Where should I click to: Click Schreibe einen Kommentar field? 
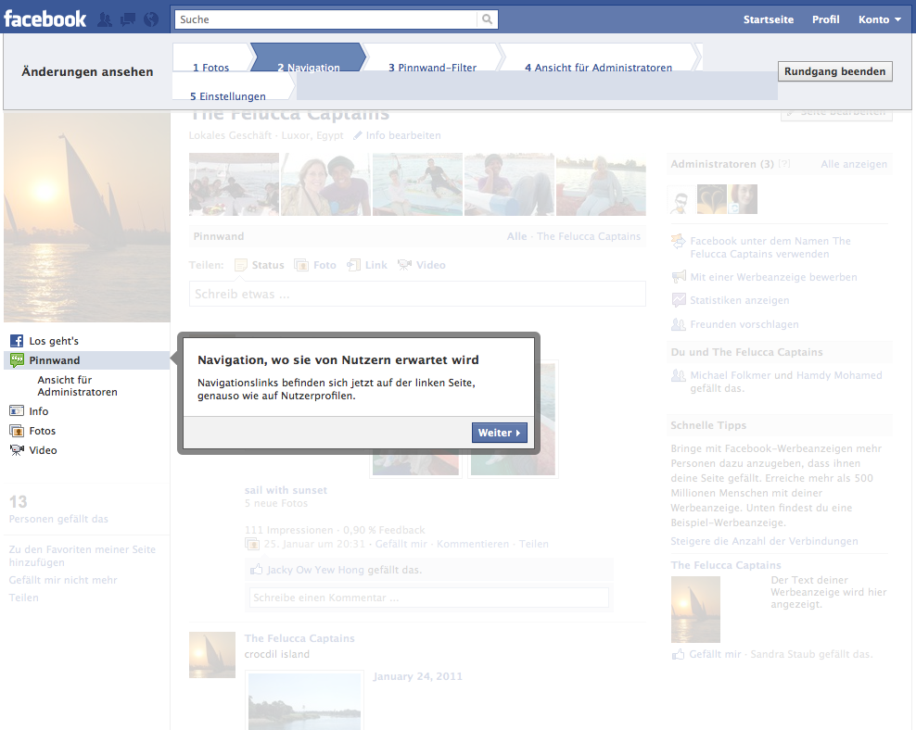pyautogui.click(x=428, y=598)
